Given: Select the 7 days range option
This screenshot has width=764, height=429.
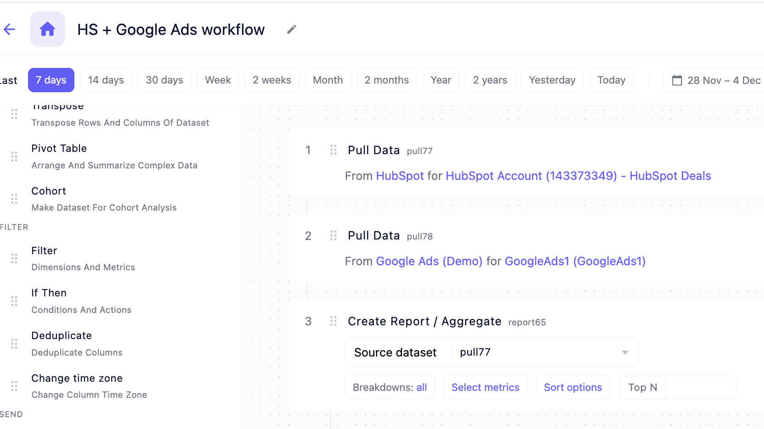Looking at the screenshot, I should (x=51, y=80).
